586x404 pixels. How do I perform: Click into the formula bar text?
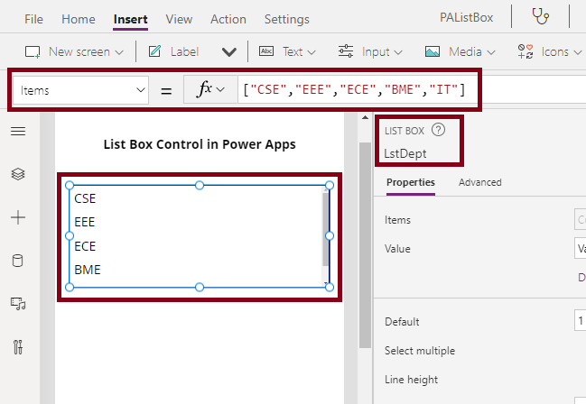[354, 89]
